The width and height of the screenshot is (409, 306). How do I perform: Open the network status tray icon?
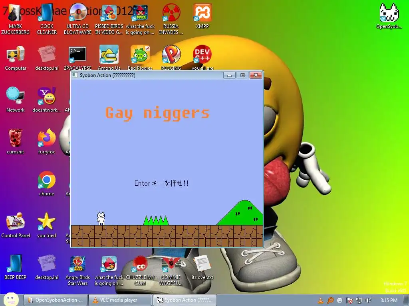[359, 300]
